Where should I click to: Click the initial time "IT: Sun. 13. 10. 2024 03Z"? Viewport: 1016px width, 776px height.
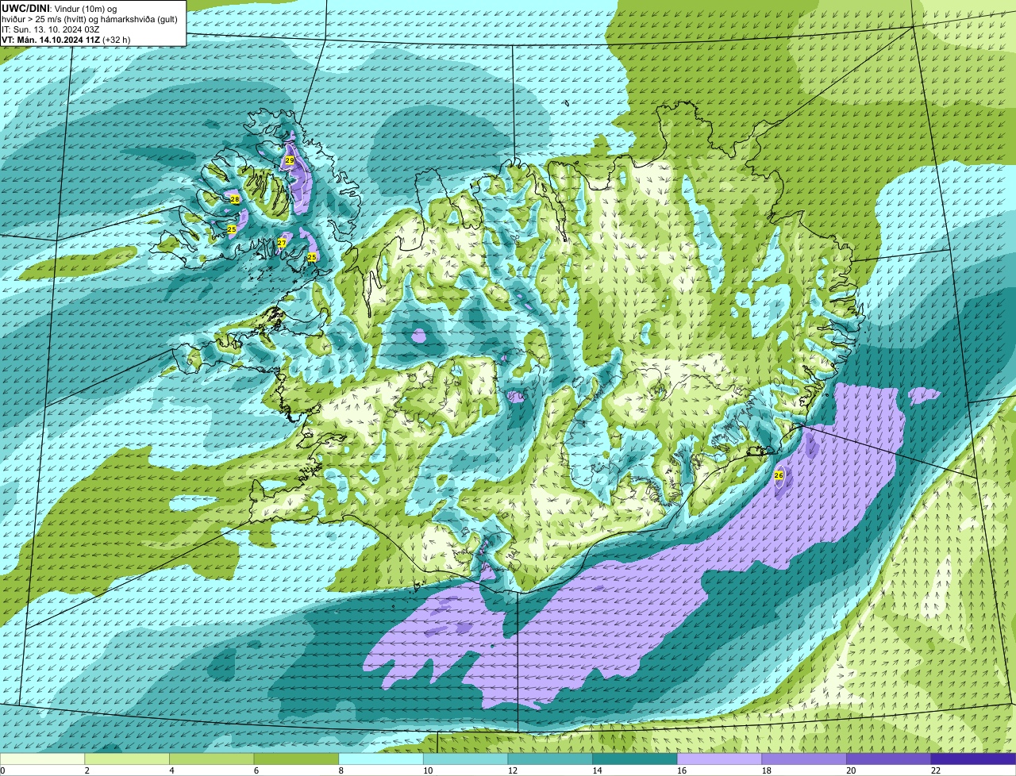51,29
